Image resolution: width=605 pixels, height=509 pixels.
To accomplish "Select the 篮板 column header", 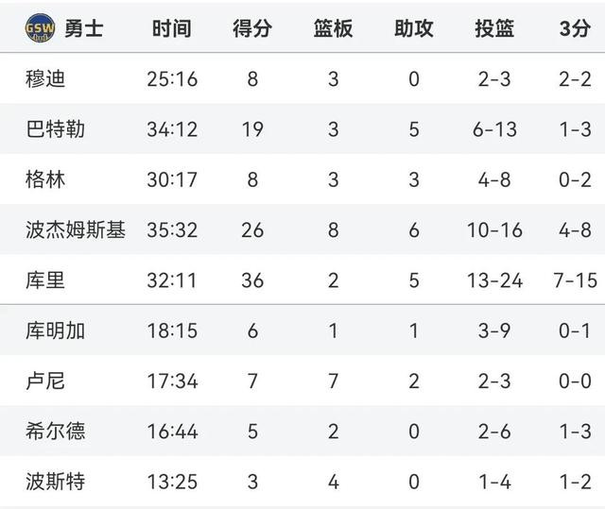I will (x=333, y=28).
